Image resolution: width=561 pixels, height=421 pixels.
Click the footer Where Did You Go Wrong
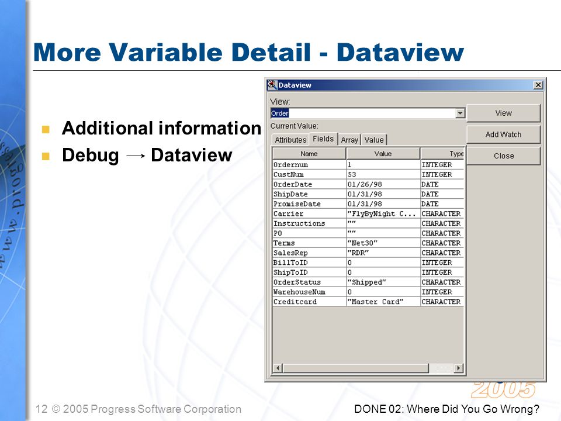[x=473, y=409]
